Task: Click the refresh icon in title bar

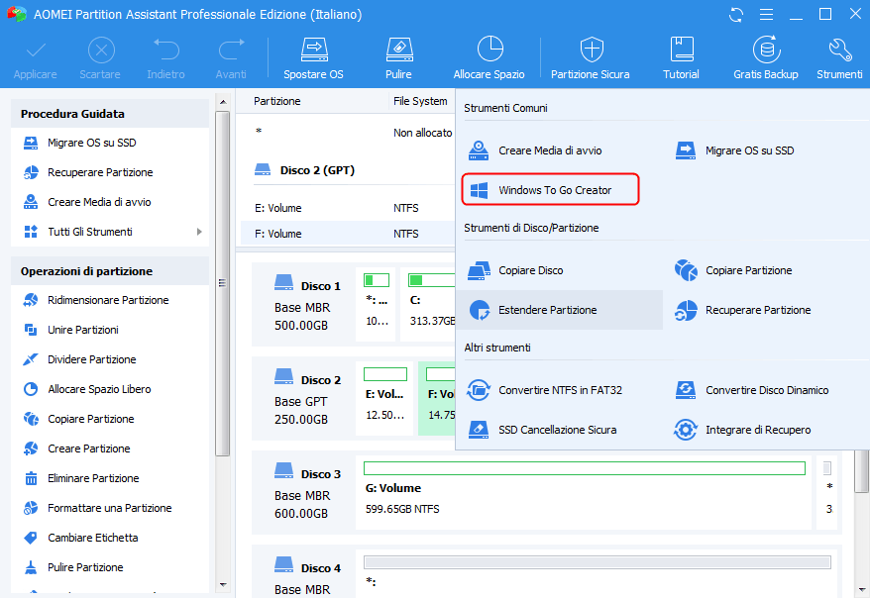Action: 736,15
